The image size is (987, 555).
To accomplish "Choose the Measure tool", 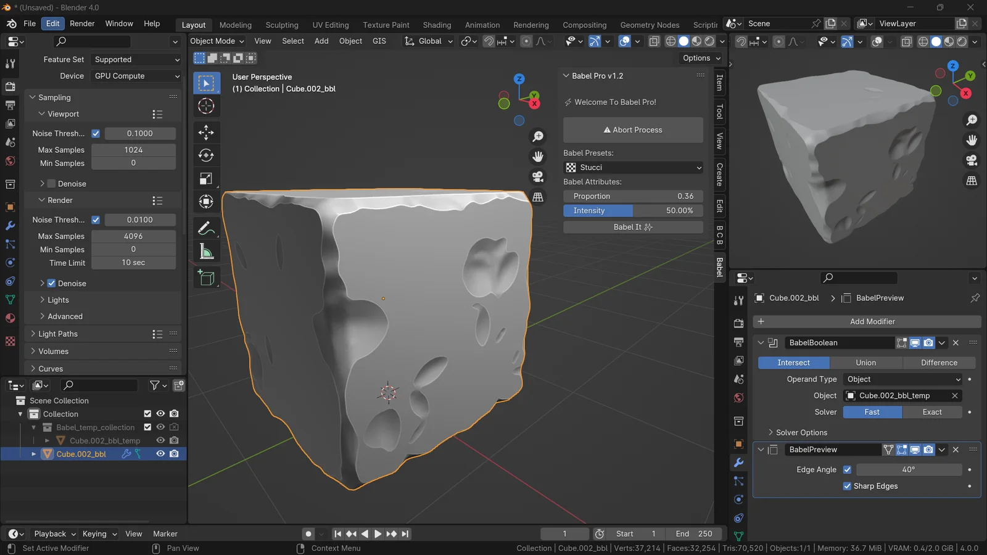I will pos(206,252).
